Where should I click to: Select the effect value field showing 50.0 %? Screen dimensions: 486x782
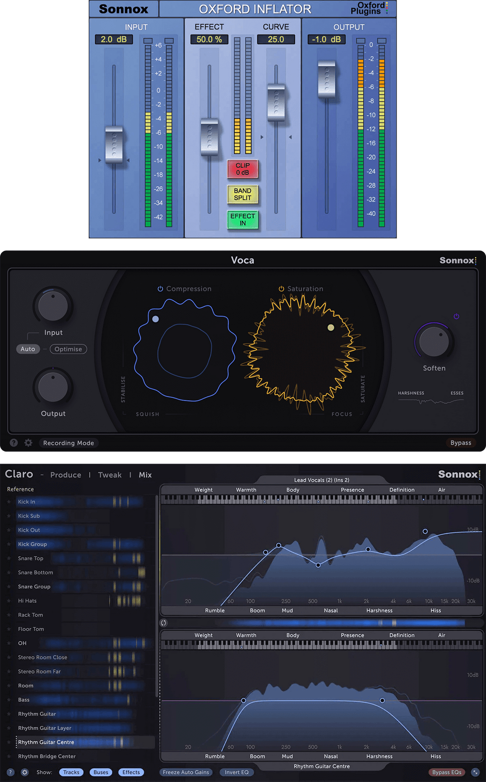[209, 39]
